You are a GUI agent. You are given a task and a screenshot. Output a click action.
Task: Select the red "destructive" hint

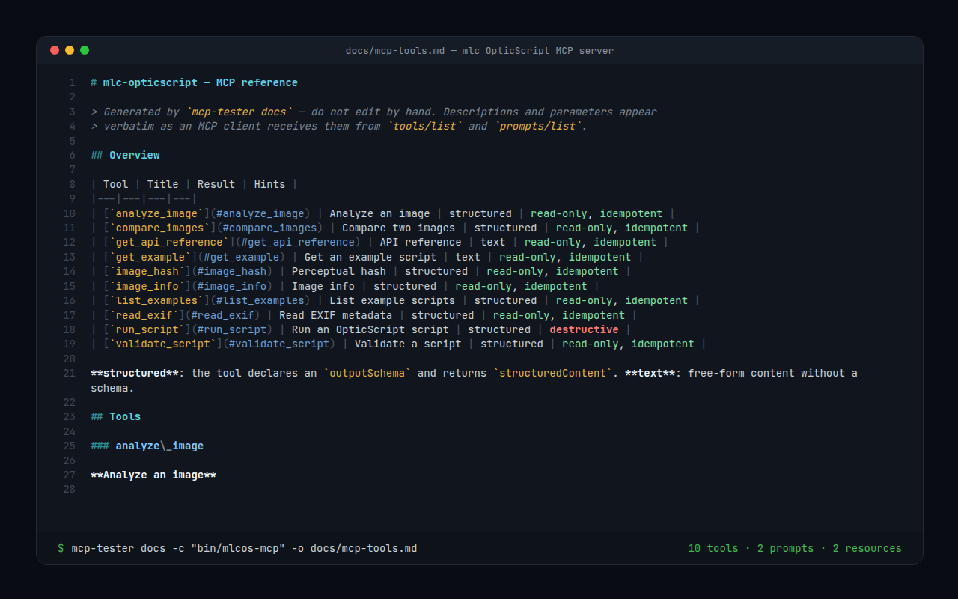(584, 329)
